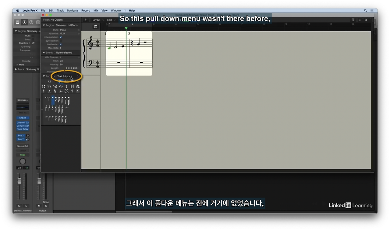390x230 pixels.
Task: Open the Layout menu in Score window
Action: point(97,20)
